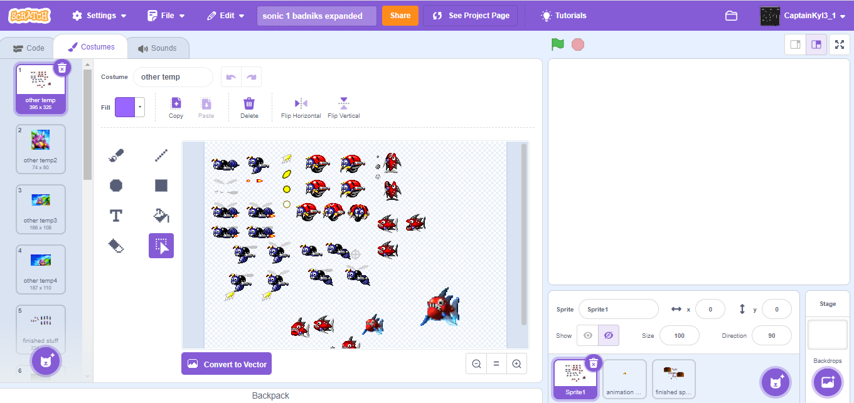
Task: Click the orange Share button
Action: tap(400, 16)
